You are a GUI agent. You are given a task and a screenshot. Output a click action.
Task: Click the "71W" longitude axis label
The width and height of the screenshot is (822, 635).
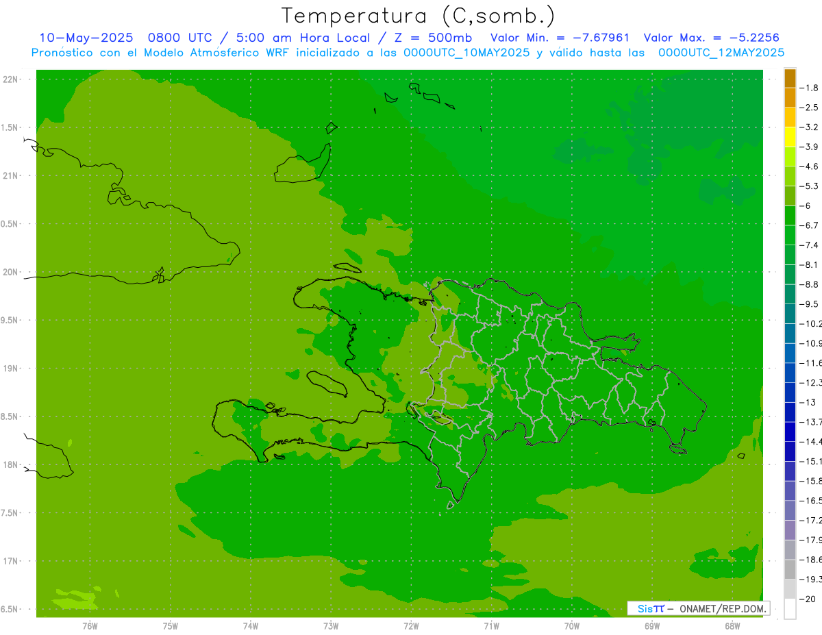[x=491, y=625]
